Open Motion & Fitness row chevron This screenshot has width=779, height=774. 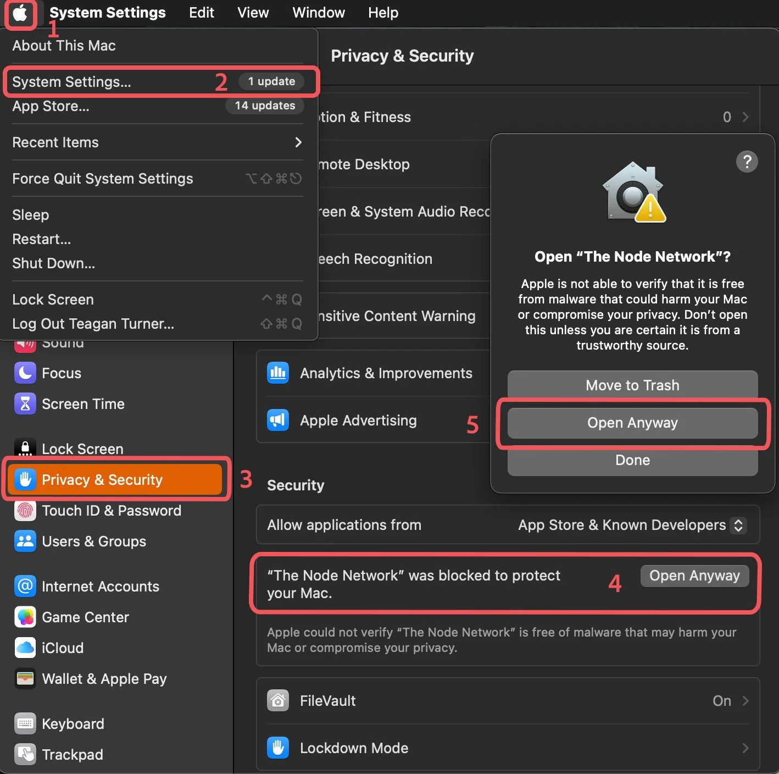[745, 117]
